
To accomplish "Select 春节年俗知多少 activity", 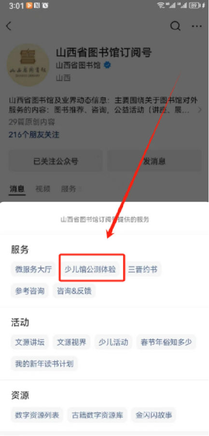I will tap(166, 343).
